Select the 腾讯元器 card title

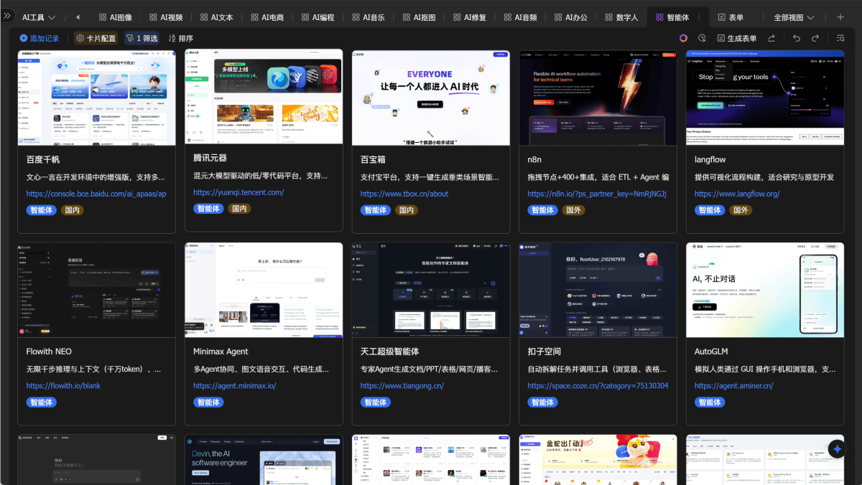[x=210, y=158]
